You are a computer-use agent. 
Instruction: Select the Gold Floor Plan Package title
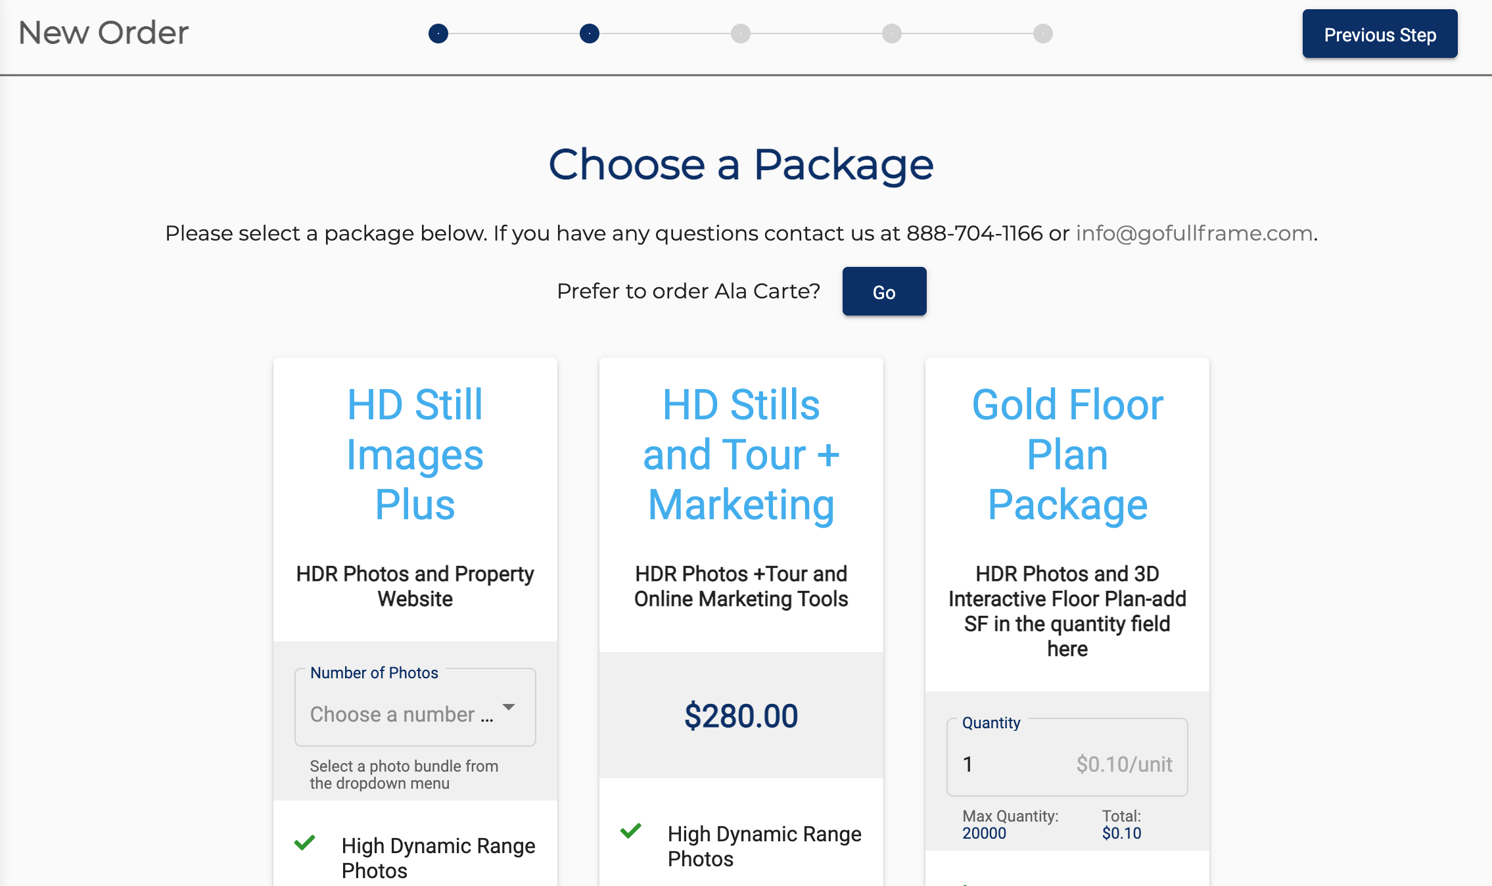click(1067, 454)
